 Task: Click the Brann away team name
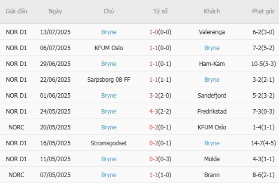click(212, 175)
